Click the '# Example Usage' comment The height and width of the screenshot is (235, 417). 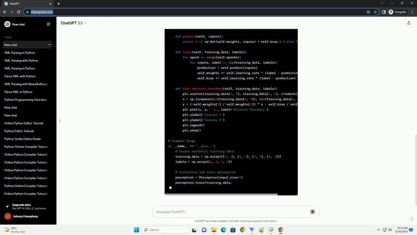click(182, 141)
